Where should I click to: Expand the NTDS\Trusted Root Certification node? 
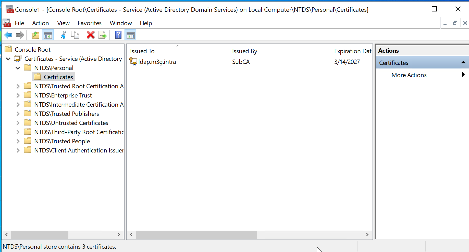[18, 86]
